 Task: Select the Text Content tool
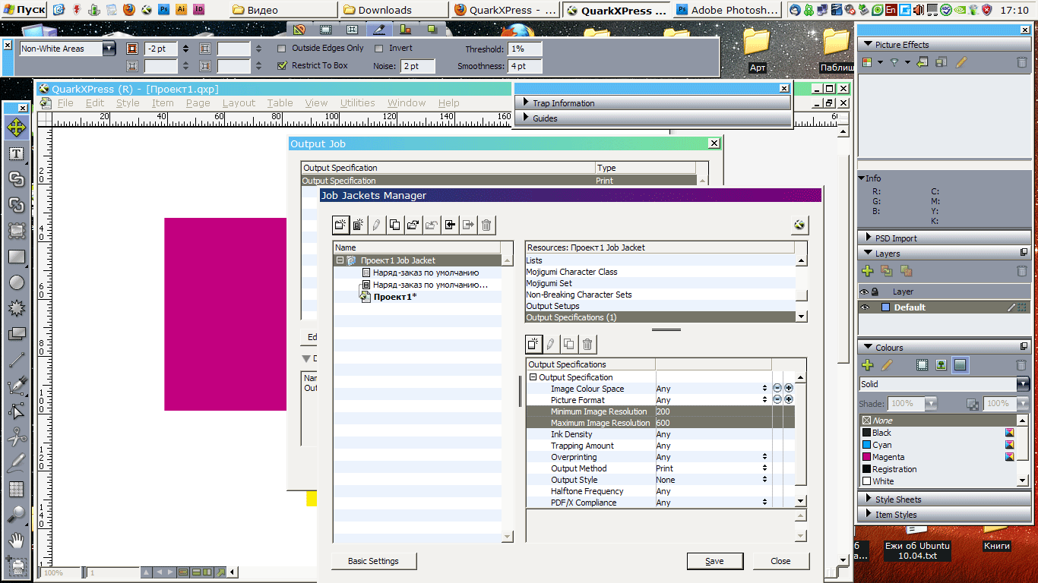pyautogui.click(x=16, y=154)
